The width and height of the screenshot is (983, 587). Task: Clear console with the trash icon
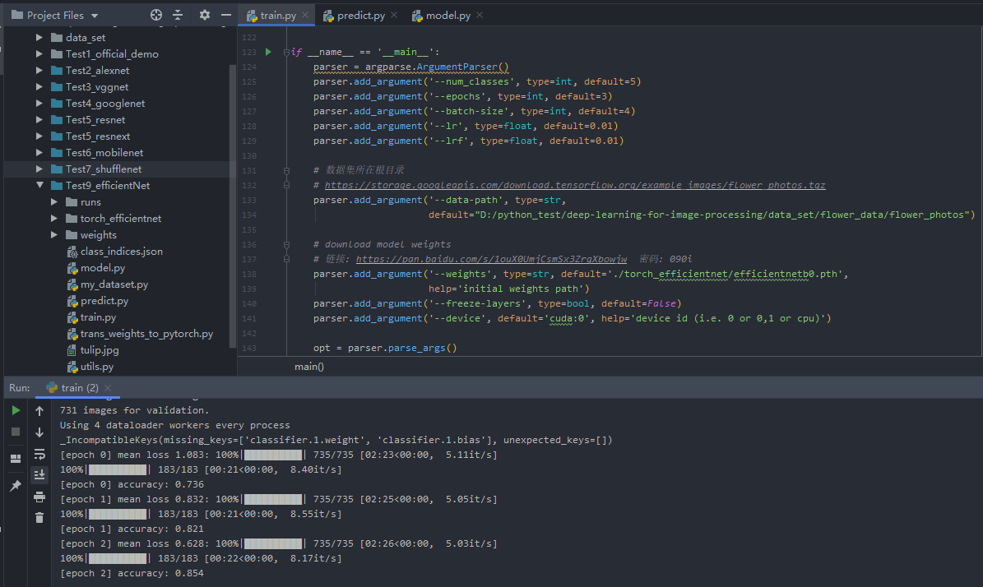tap(39, 517)
